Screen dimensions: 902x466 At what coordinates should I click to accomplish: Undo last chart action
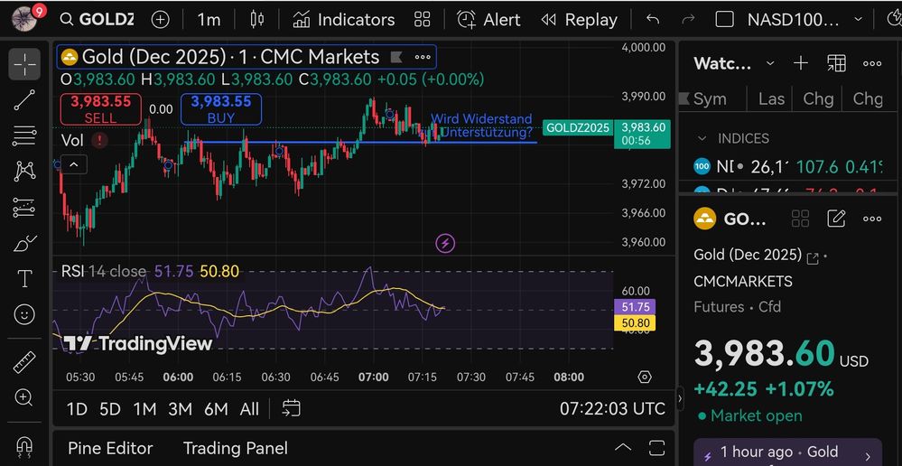(x=652, y=19)
